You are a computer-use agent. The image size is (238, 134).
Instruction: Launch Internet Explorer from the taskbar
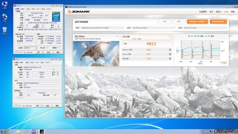[x=11, y=131]
